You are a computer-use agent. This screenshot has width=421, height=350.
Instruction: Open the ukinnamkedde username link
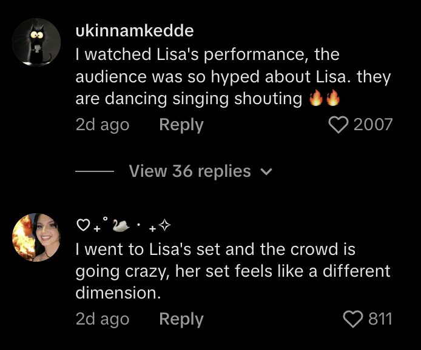pyautogui.click(x=135, y=30)
